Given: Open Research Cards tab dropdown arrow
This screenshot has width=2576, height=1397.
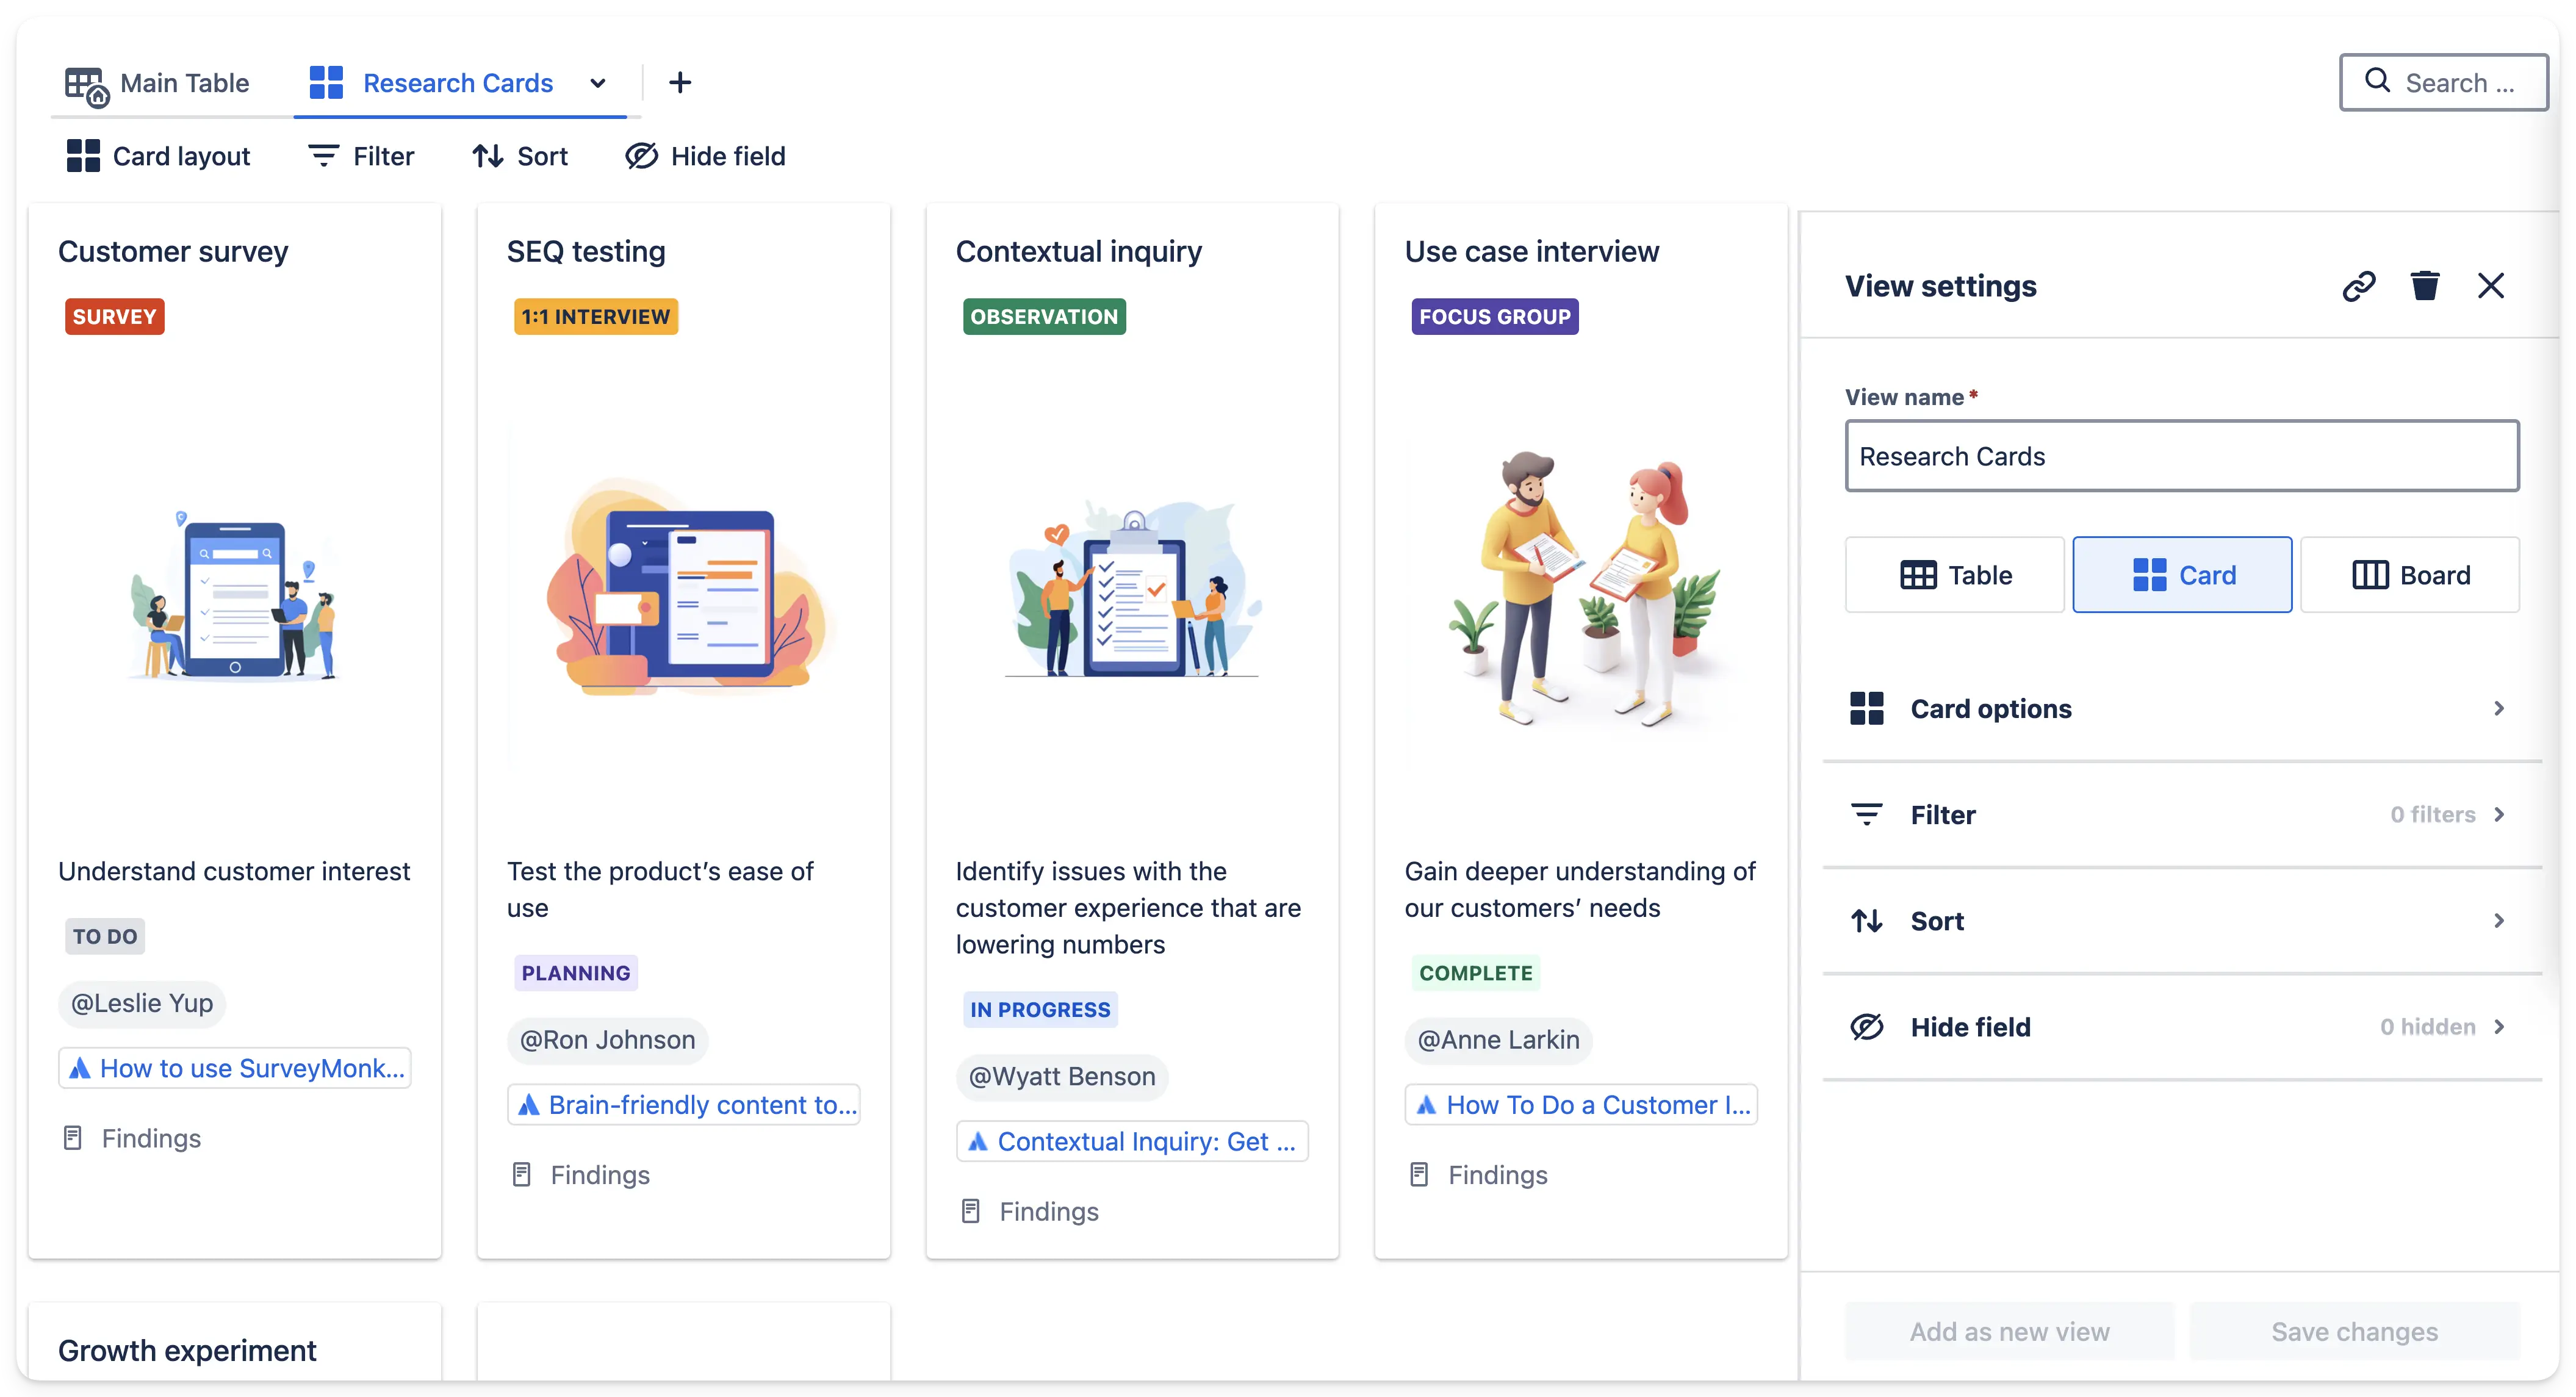Looking at the screenshot, I should coord(598,83).
